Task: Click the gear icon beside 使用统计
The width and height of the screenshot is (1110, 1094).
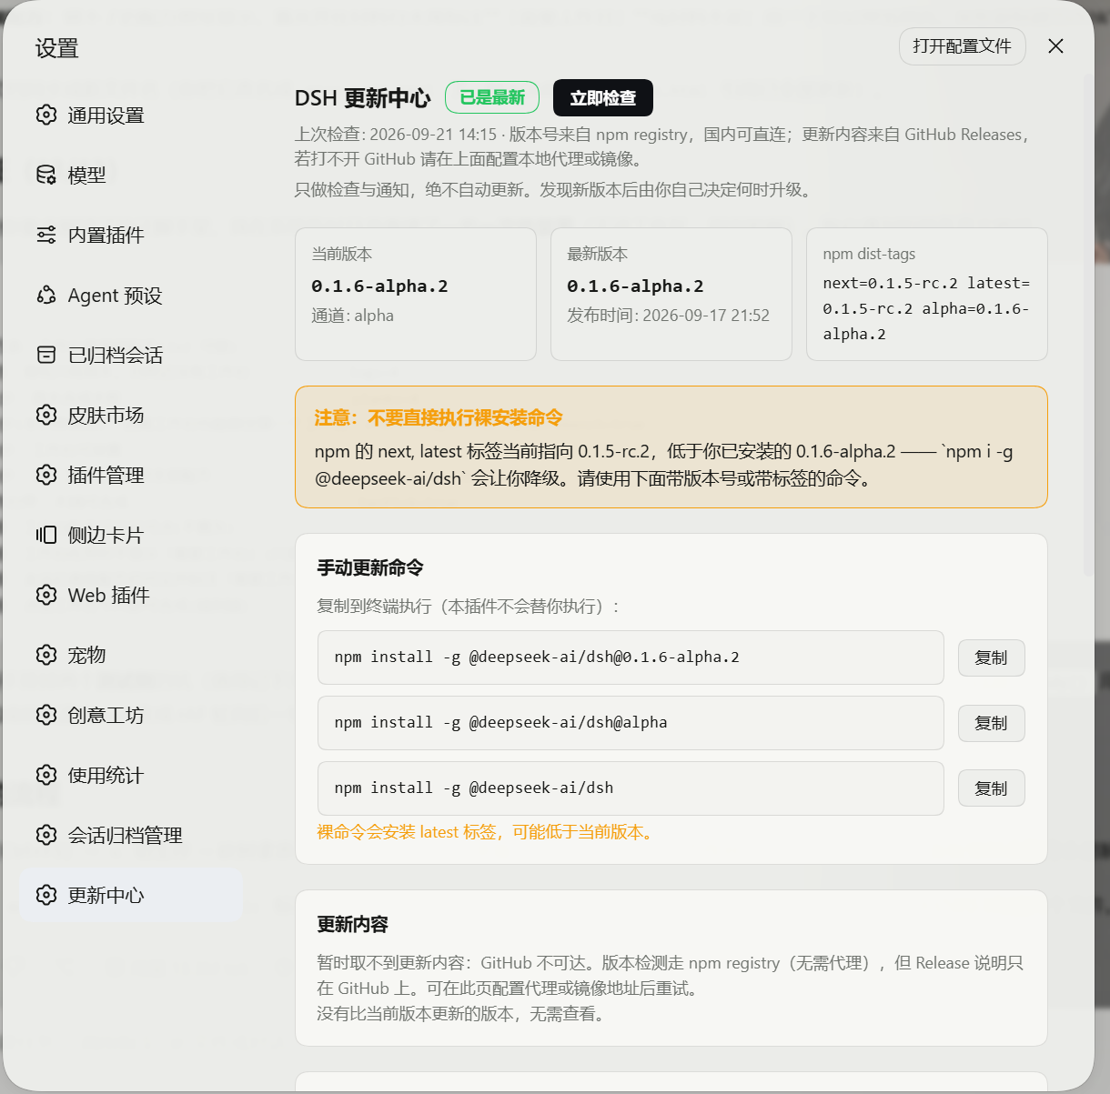Action: pos(46,775)
